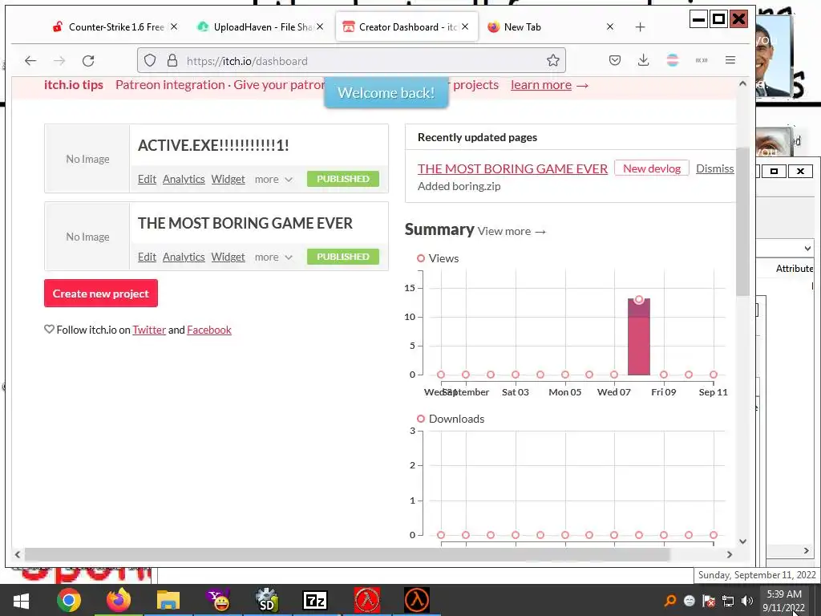
Task: Click the scroll down arrow on the page scrollbar
Action: pos(742,541)
